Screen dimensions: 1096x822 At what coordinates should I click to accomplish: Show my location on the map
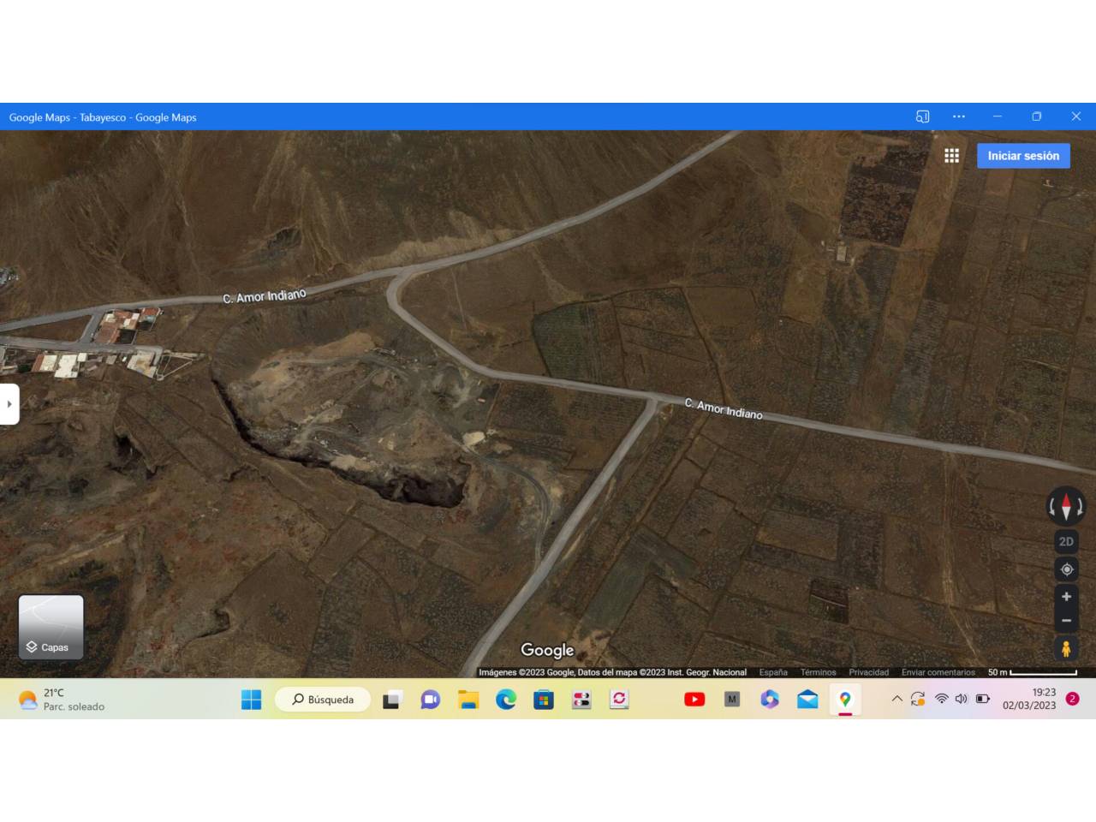coord(1066,569)
